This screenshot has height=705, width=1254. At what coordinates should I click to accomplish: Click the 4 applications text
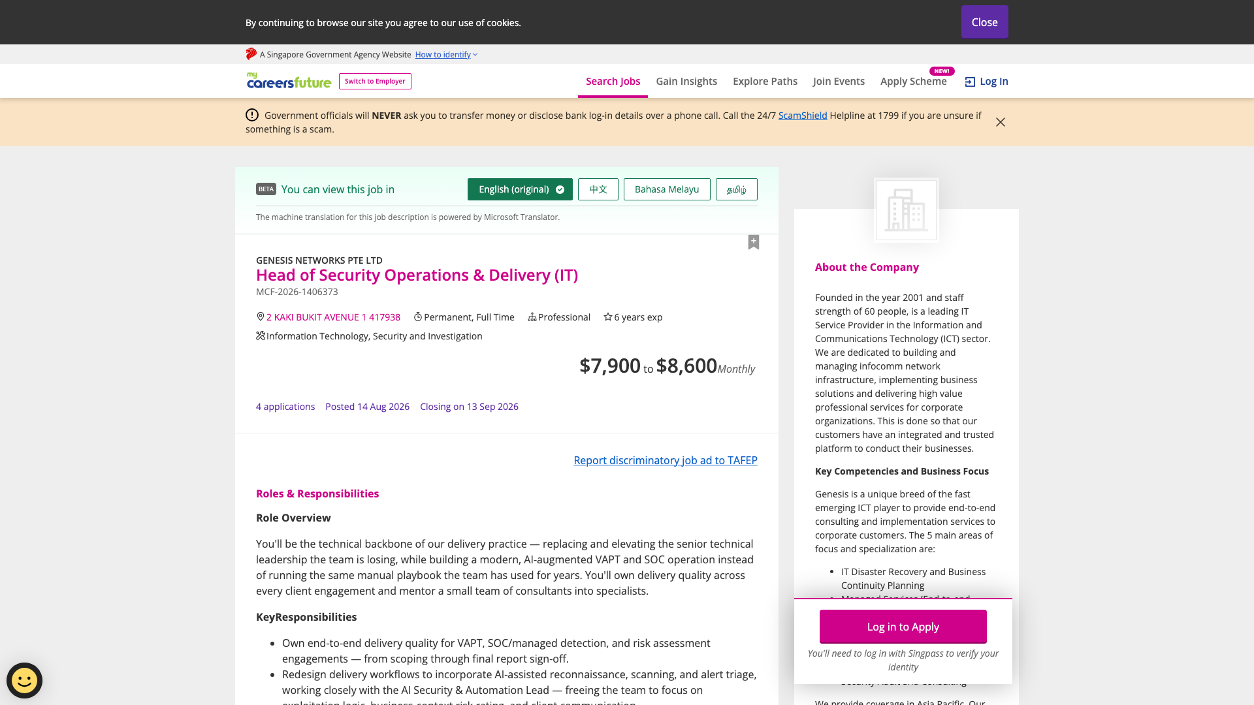click(x=285, y=407)
